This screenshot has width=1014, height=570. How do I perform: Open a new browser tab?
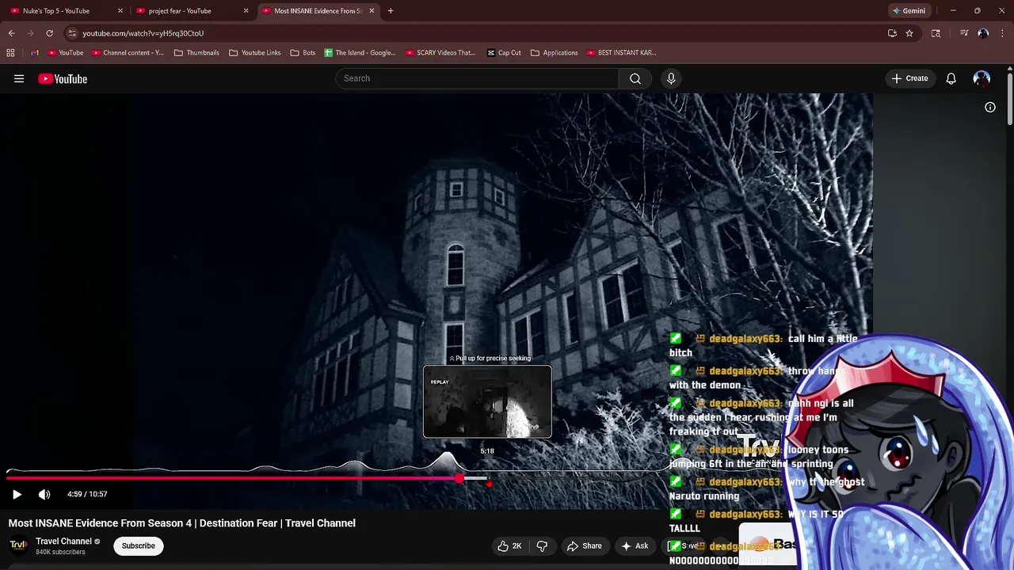point(391,11)
